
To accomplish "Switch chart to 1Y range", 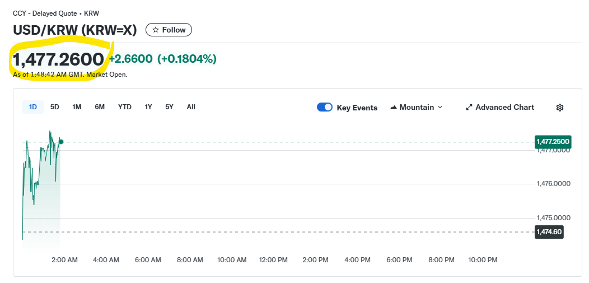I will click(148, 107).
